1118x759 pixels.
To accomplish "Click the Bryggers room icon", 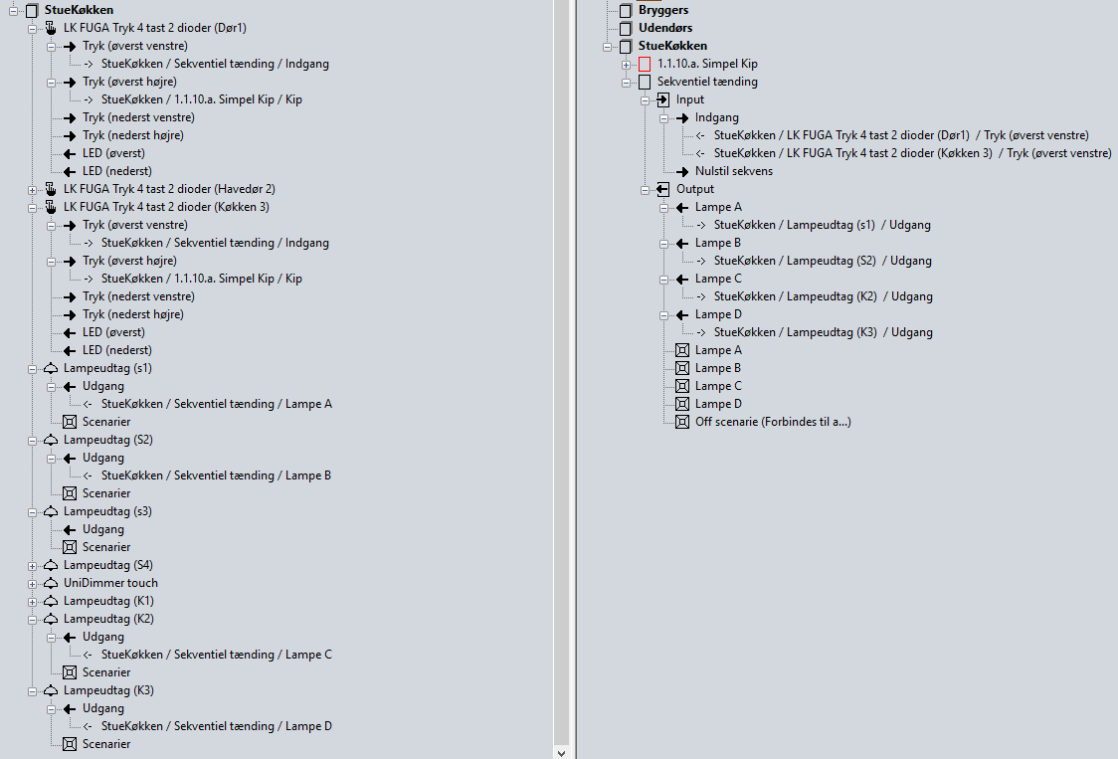I will click(x=626, y=10).
